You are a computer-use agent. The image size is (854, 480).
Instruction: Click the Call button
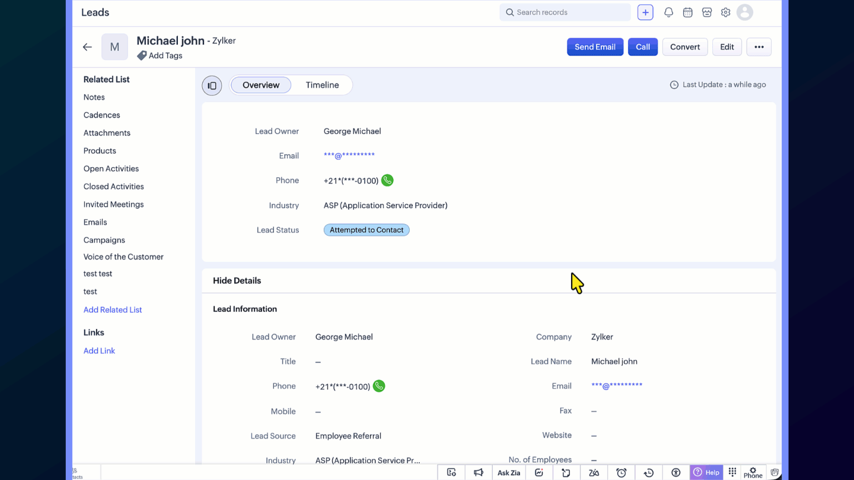click(x=643, y=47)
